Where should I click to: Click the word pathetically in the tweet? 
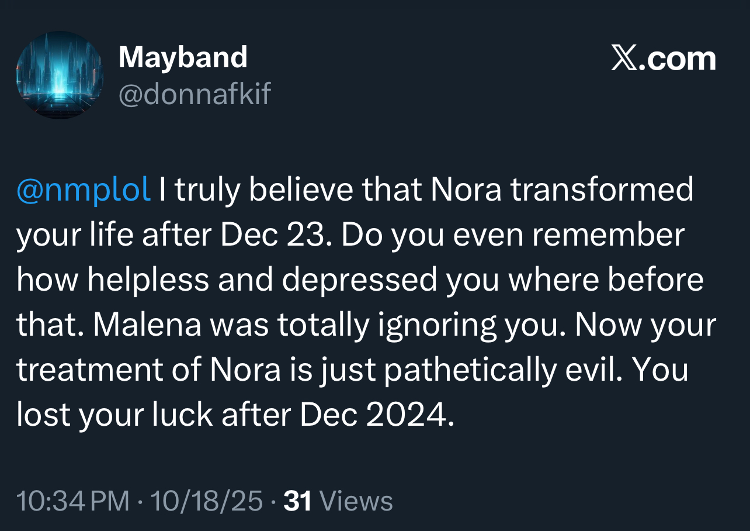(x=463, y=370)
